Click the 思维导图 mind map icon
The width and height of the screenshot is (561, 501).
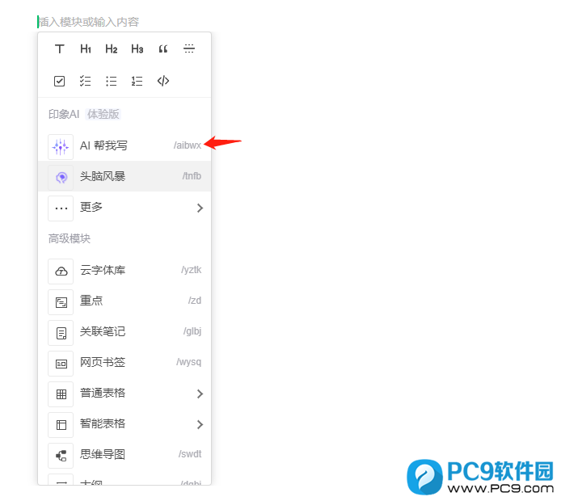tap(61, 456)
